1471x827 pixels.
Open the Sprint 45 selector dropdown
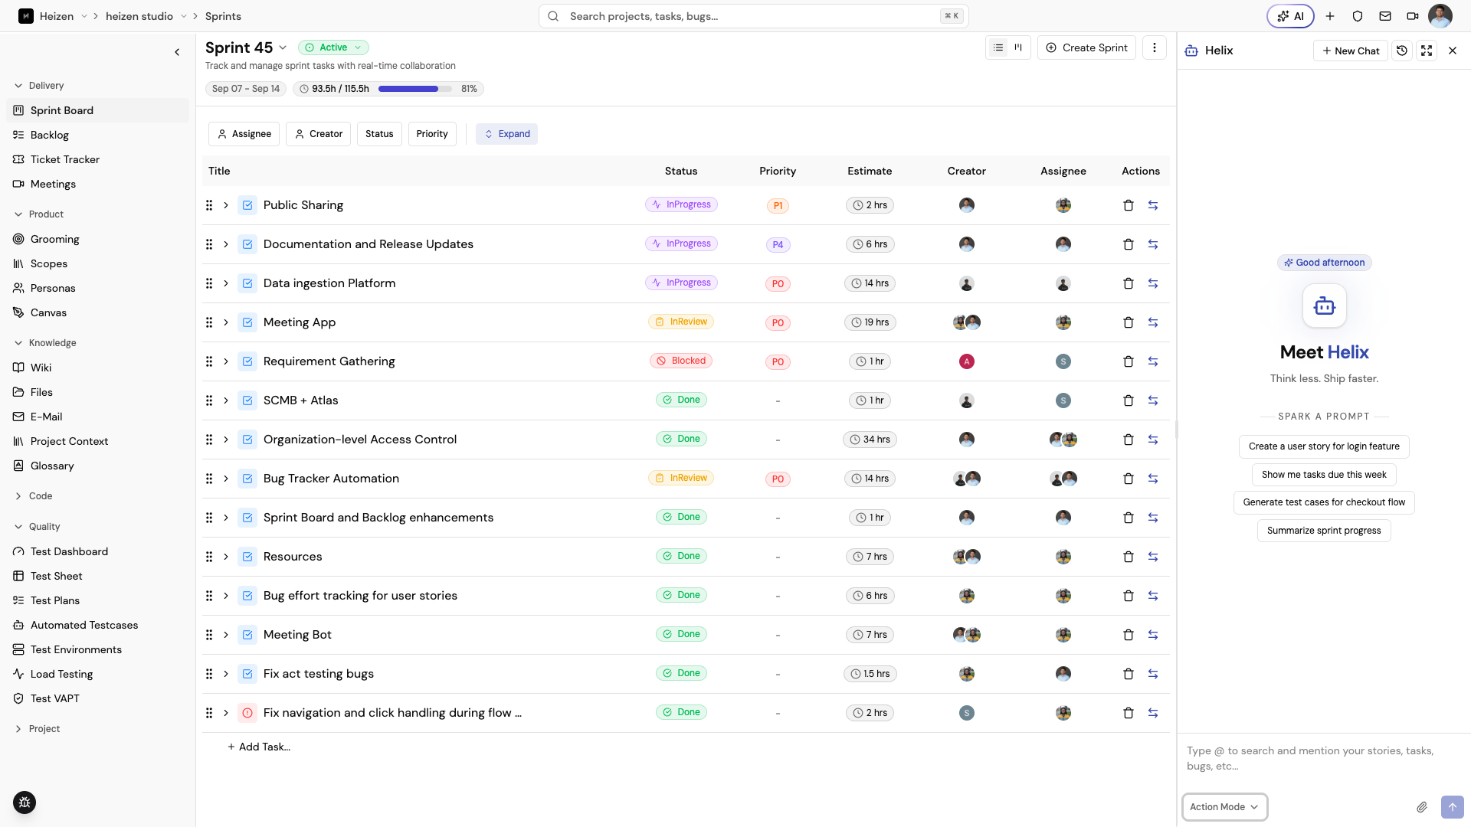click(283, 47)
